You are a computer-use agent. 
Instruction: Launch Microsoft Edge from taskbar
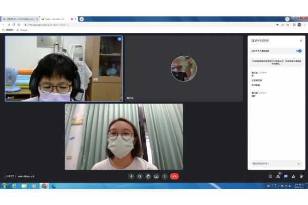pyautogui.click(x=54, y=186)
